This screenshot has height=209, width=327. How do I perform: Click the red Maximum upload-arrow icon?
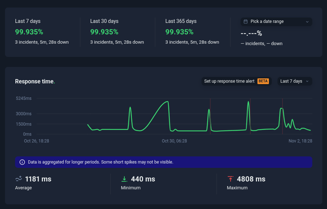(231, 179)
